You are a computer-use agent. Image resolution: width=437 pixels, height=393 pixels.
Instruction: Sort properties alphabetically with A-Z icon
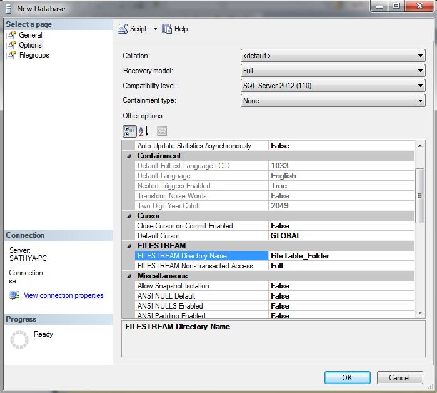(x=144, y=131)
